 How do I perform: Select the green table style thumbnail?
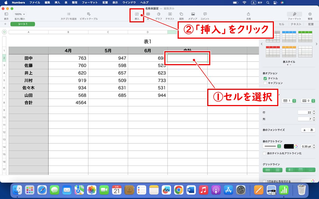click(305, 36)
